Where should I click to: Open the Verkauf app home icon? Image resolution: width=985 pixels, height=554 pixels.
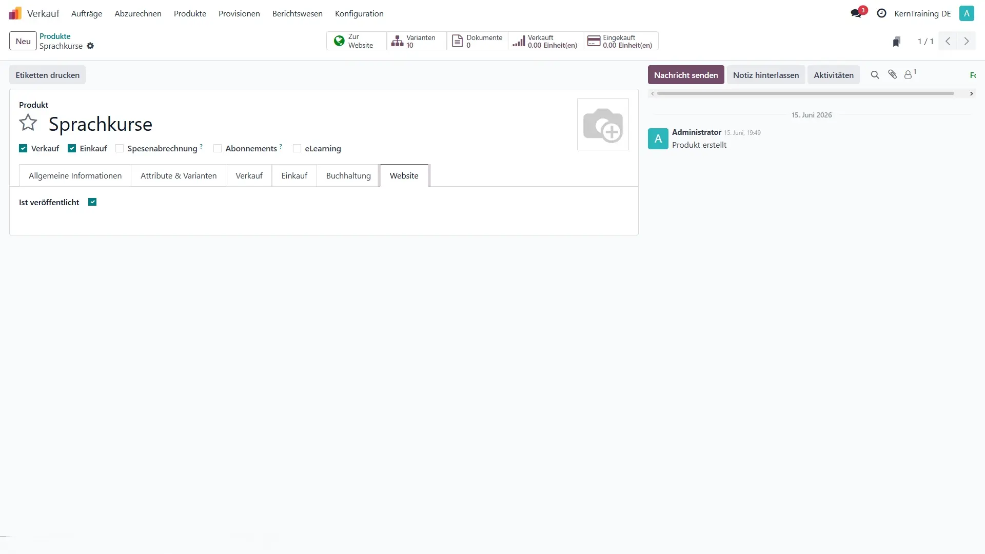coord(15,13)
